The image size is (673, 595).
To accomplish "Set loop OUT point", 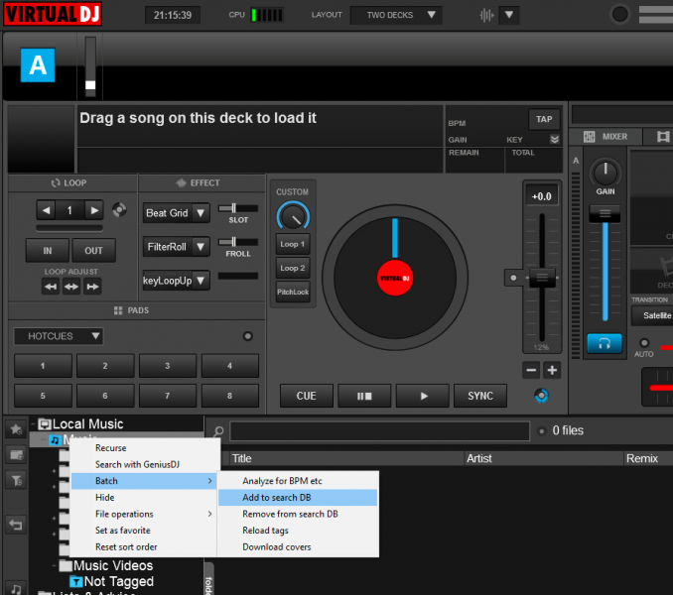I will pos(93,250).
